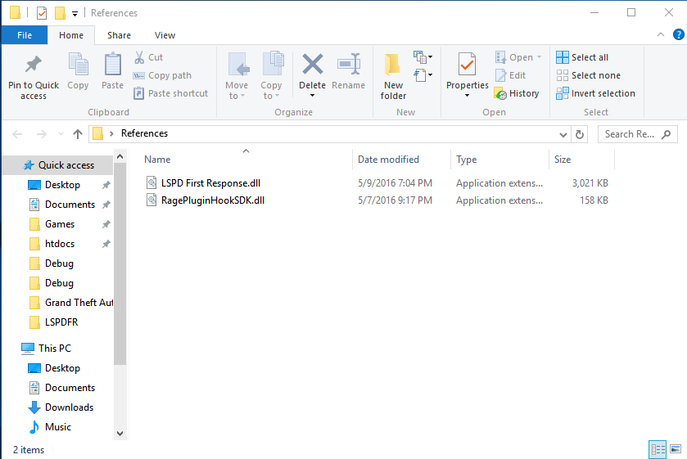Click Select none
Image resolution: width=687 pixels, height=459 pixels.
click(589, 75)
